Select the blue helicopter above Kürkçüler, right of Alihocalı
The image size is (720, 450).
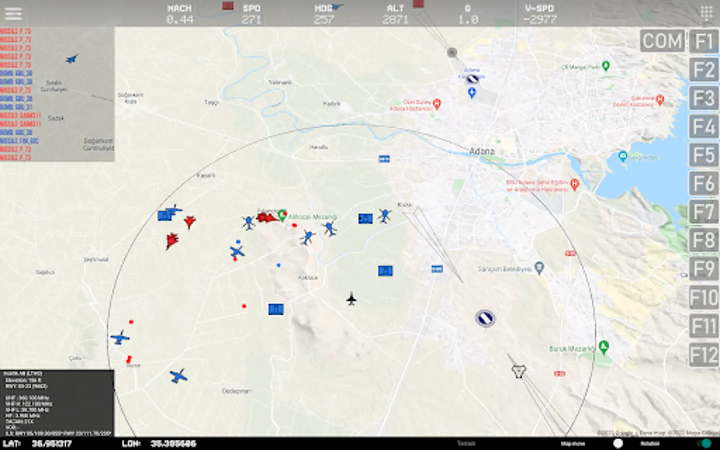coord(329,229)
